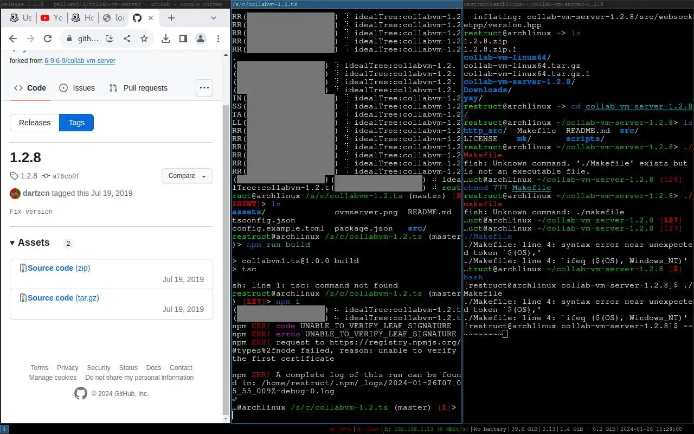Close the active GitHub tab
Screen dimensions: 694x434
click(x=151, y=18)
